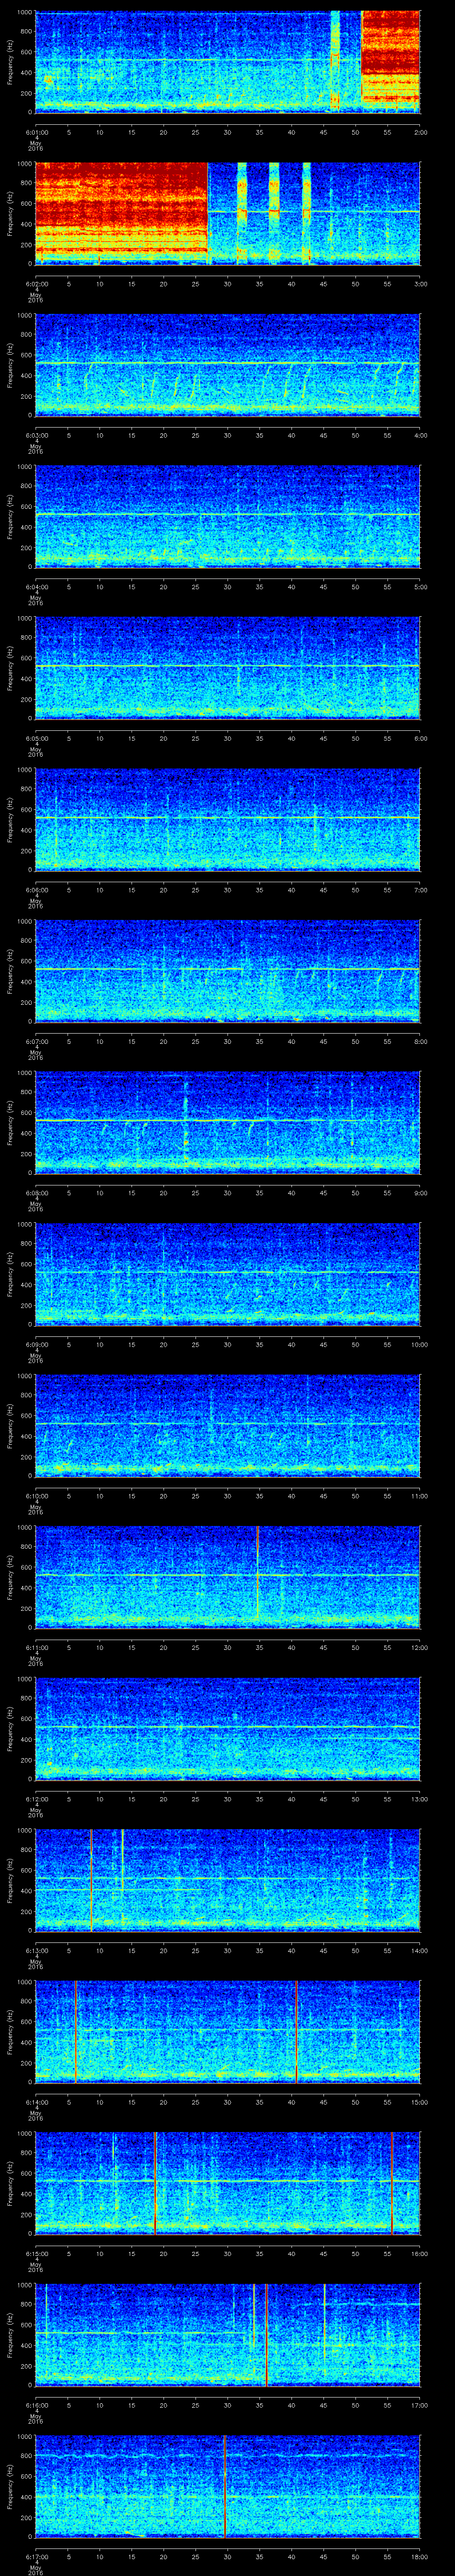The width and height of the screenshot is (455, 2576).
Task: Click the 6:10:00 start time label
Action: point(36,1496)
